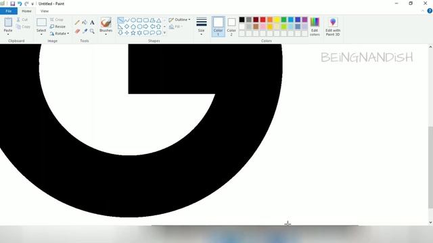Choose the Right arrow shape
This screenshot has width=433, height=243.
click(146, 27)
